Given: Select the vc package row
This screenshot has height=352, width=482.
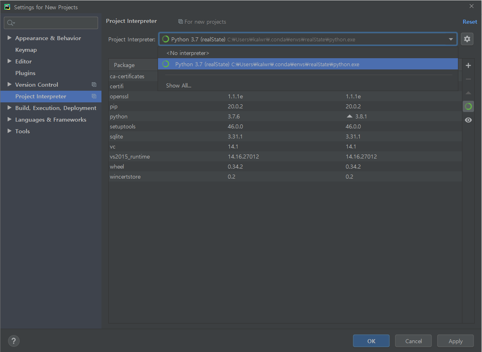Looking at the screenshot, I should coord(285,146).
